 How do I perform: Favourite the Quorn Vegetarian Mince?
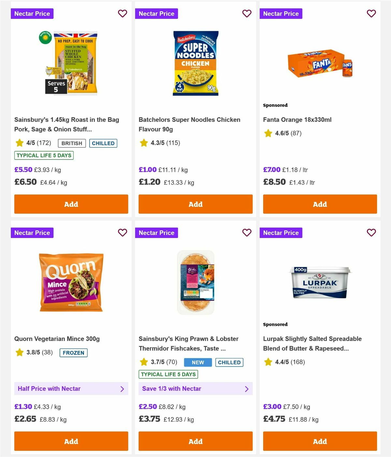(123, 233)
